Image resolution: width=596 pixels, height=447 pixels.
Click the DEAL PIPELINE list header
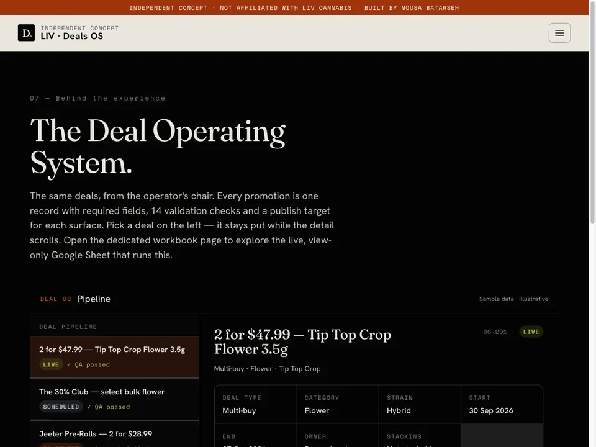click(68, 327)
